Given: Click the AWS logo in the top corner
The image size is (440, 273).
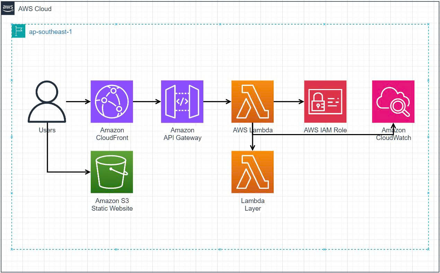Looking at the screenshot, I should [x=8, y=8].
